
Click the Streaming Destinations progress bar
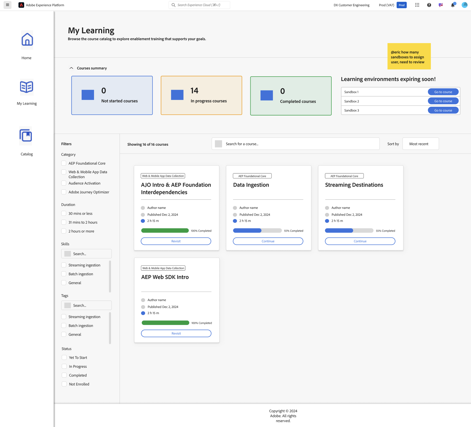point(349,231)
